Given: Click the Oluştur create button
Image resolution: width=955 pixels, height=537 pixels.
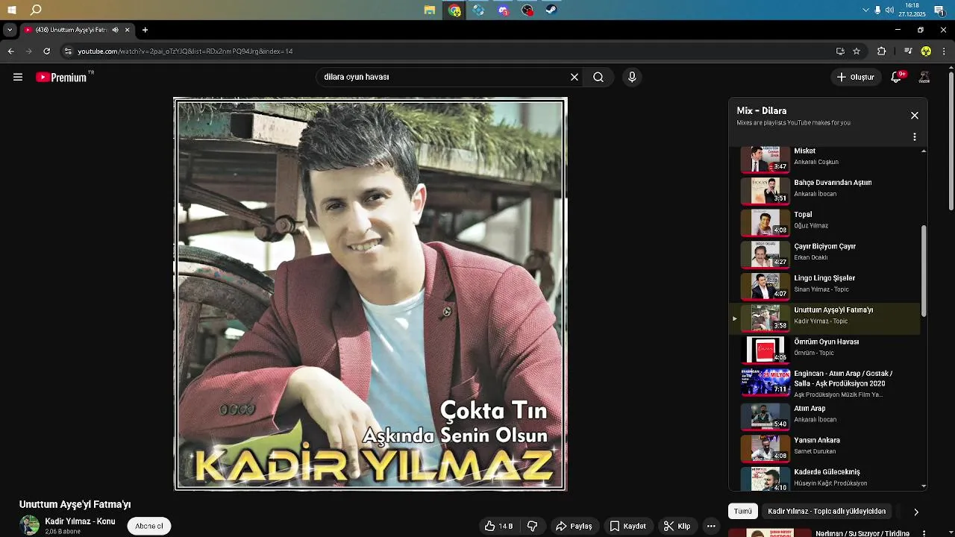Looking at the screenshot, I should coord(855,77).
